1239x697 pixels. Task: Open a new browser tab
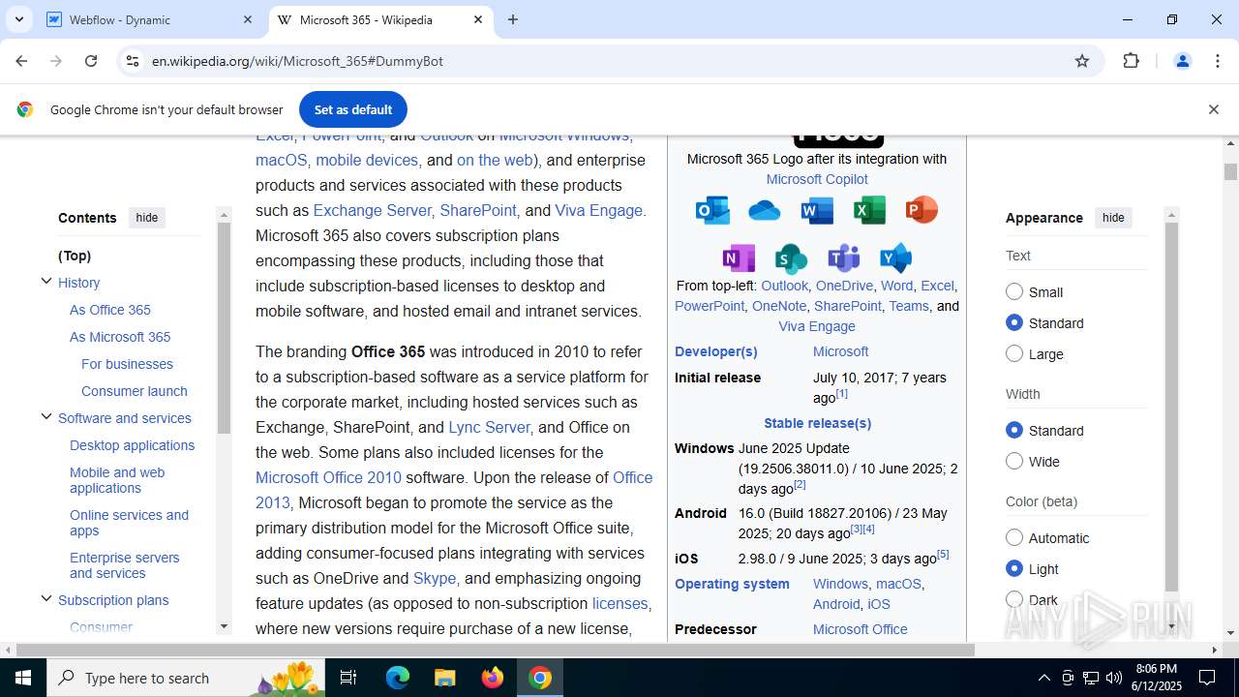click(x=513, y=19)
